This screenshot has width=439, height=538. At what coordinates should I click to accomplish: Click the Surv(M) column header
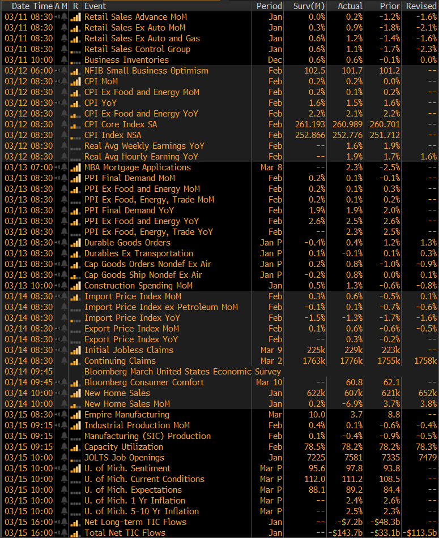point(309,6)
